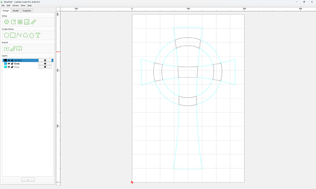Image resolution: width=316 pixels, height=189 pixels.
Task: Select the Rectangle vector tool
Action: 13,35
